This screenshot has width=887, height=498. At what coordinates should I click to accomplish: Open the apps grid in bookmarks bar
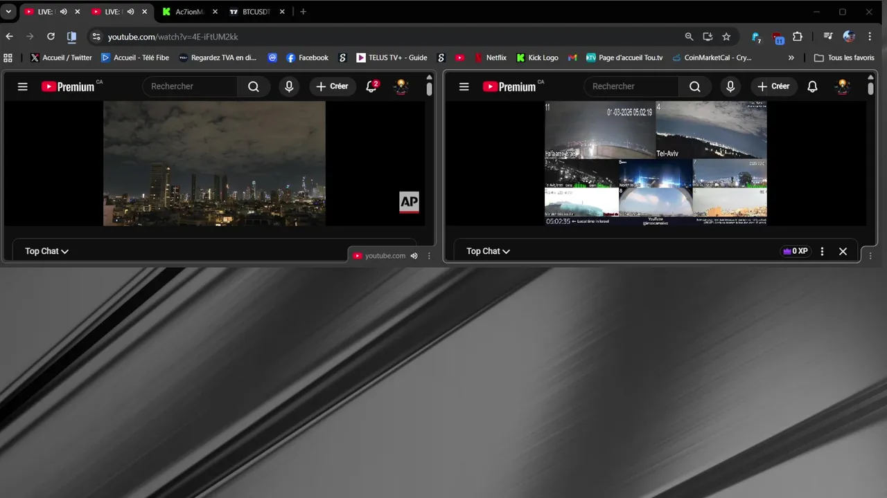click(8, 57)
